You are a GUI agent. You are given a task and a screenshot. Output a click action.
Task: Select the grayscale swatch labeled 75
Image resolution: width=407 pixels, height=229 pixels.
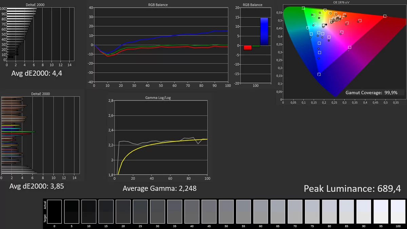coord(312,211)
